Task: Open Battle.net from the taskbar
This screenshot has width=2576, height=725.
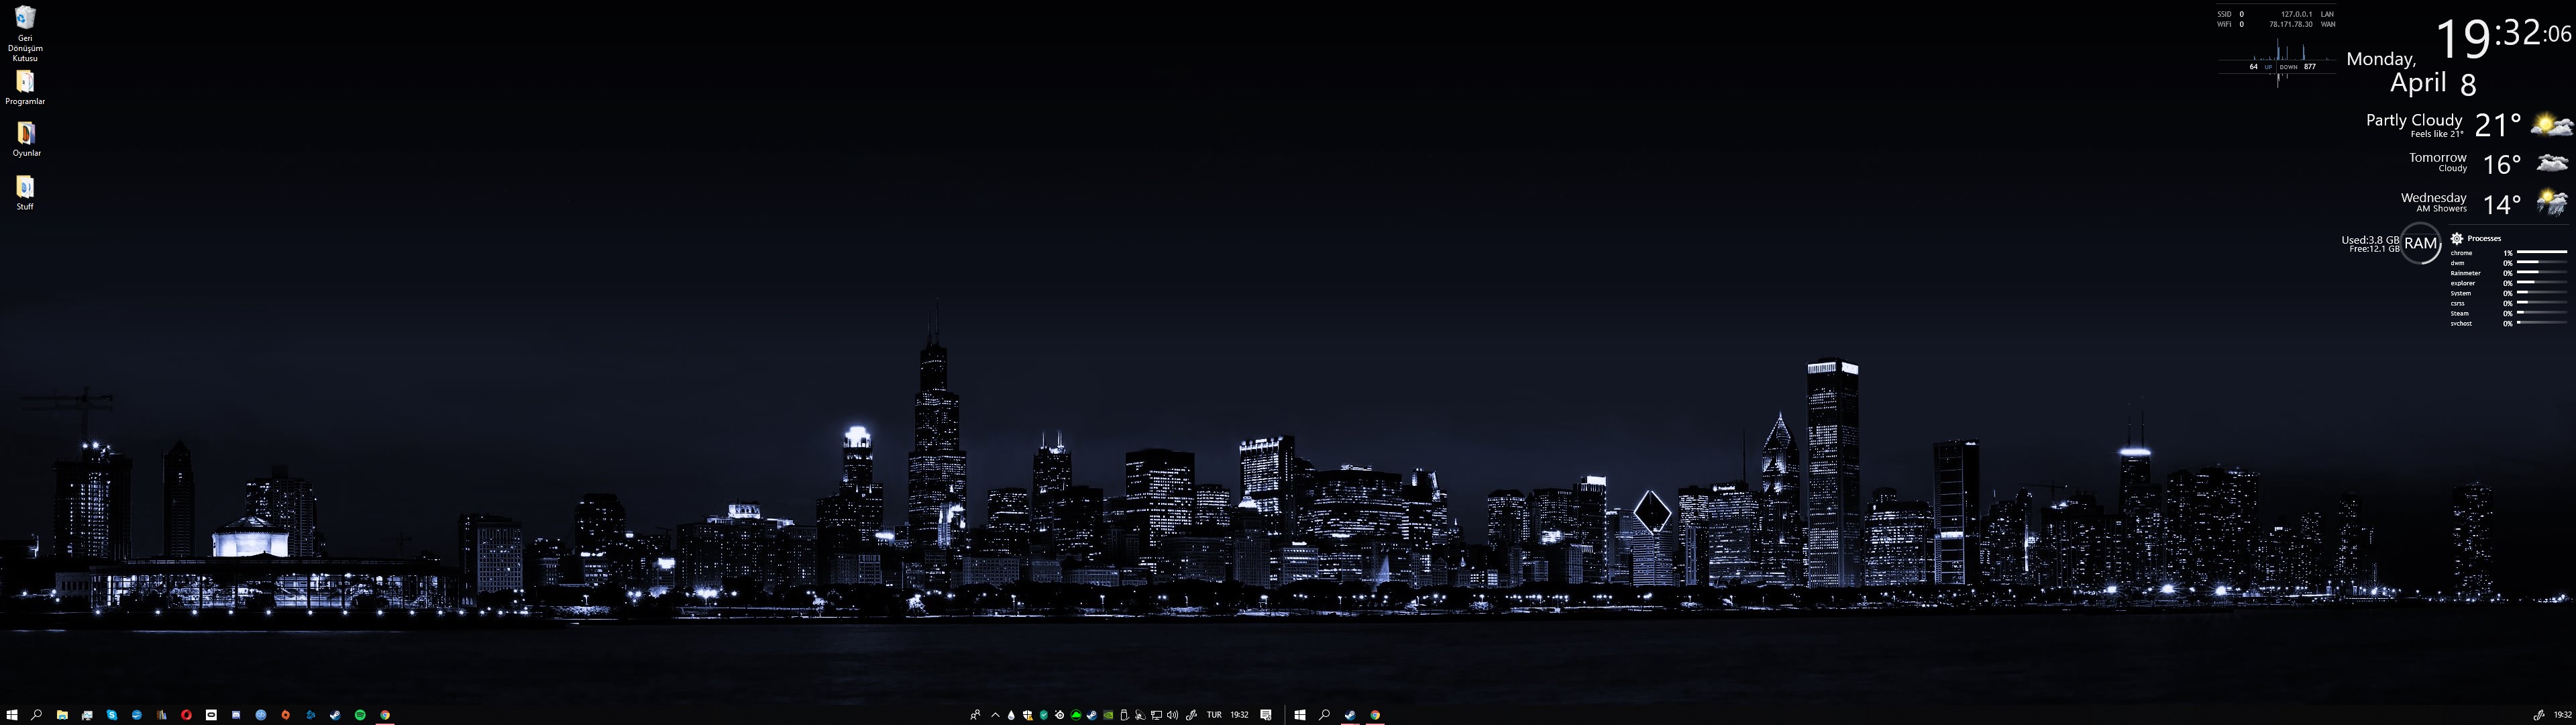Action: [311, 715]
